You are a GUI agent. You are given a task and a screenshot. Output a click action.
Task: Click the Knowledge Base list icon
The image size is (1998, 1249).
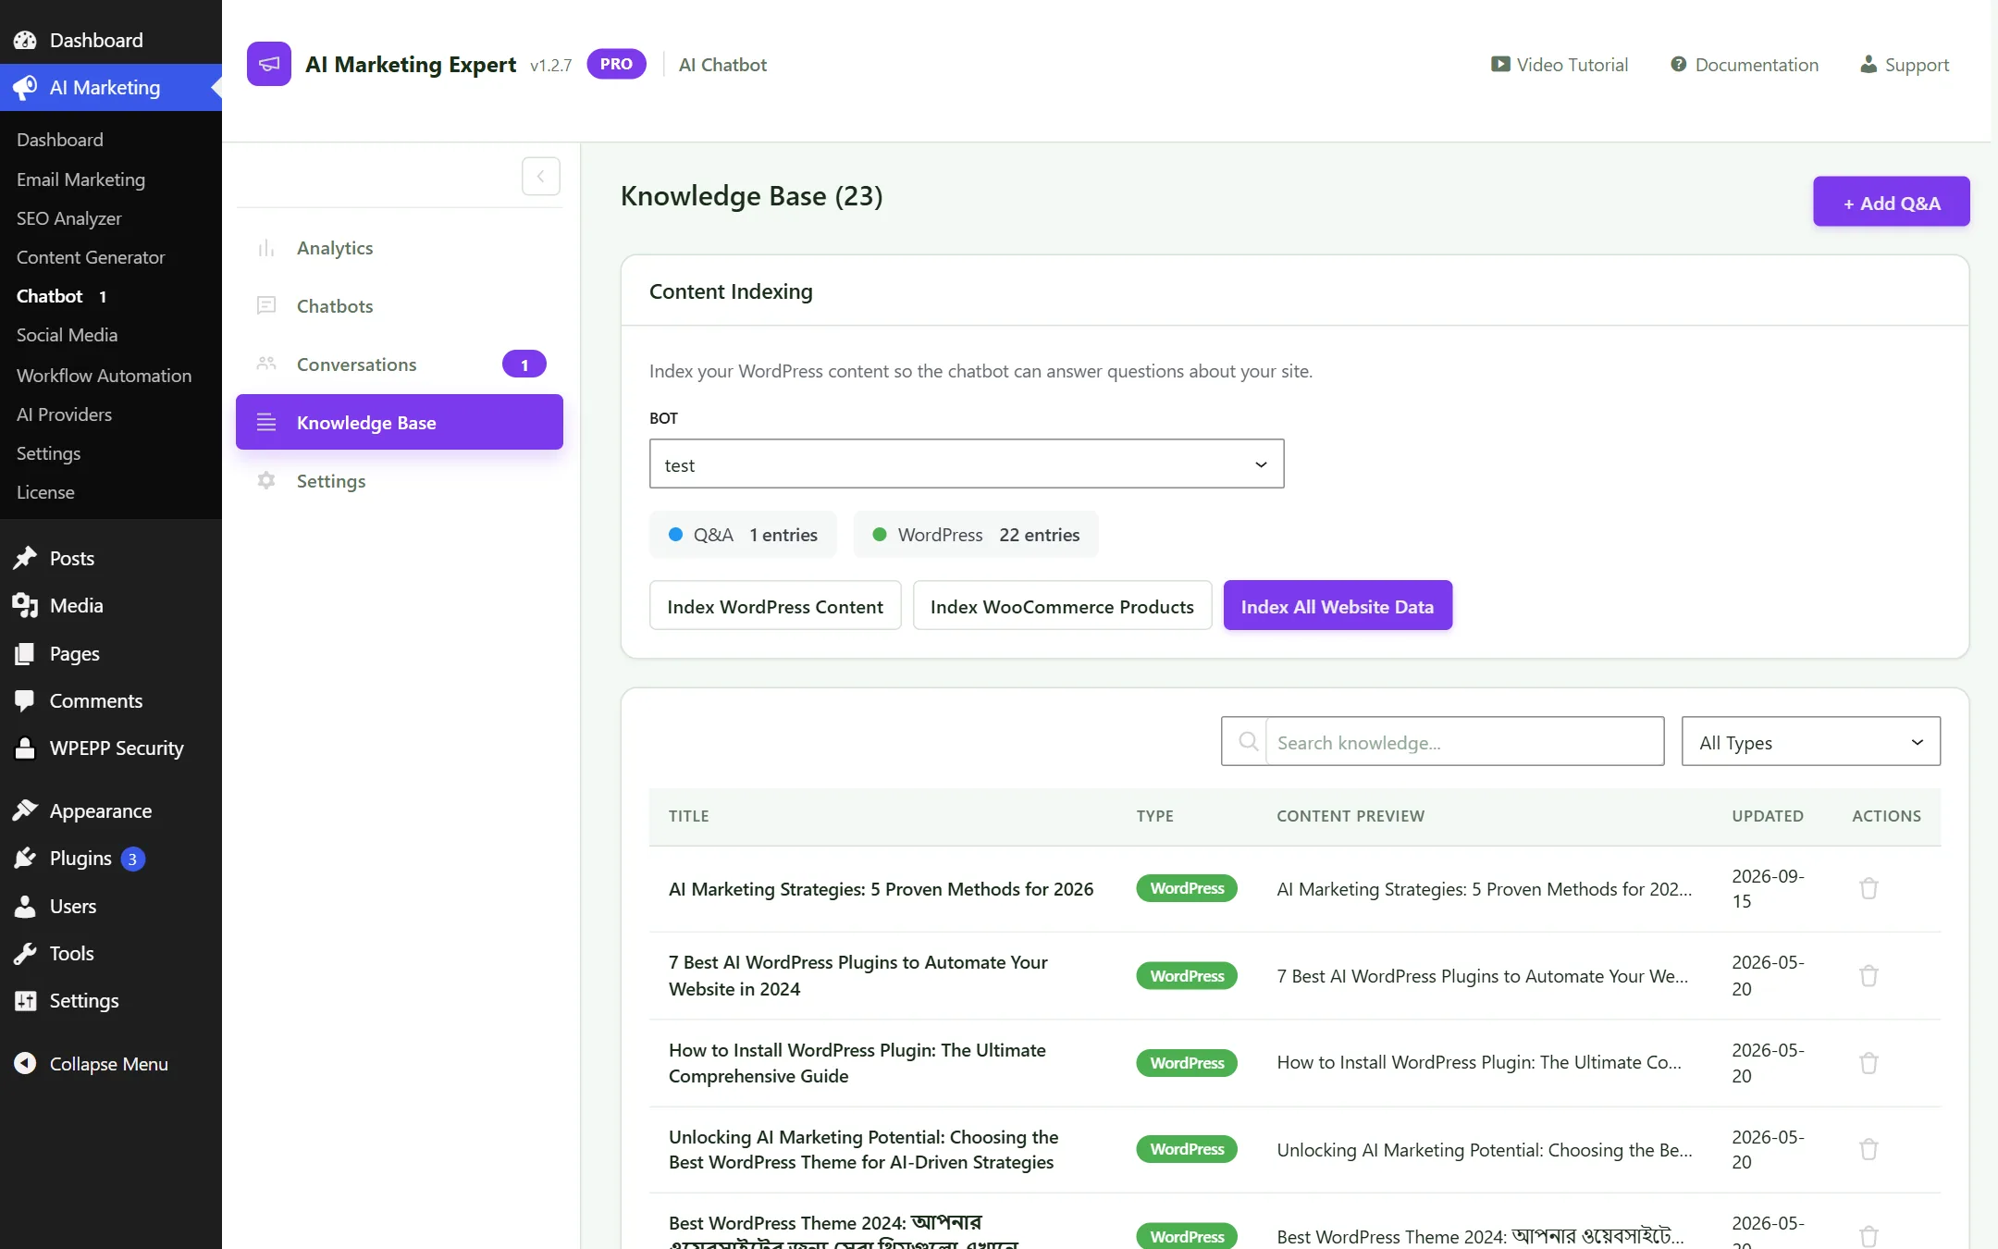pyautogui.click(x=266, y=423)
